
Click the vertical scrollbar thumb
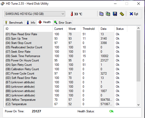click(138, 56)
